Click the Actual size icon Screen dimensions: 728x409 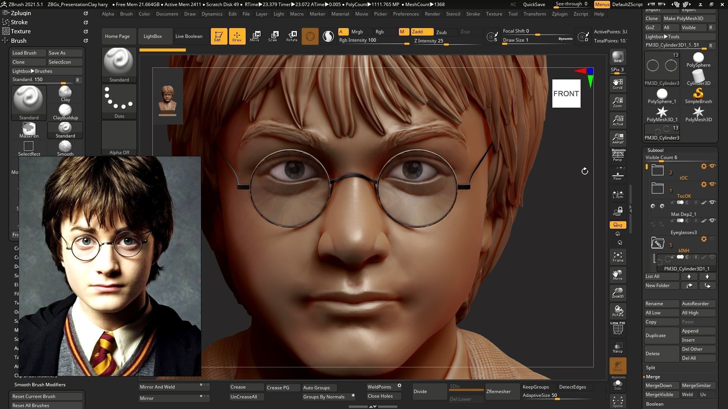coord(618,120)
